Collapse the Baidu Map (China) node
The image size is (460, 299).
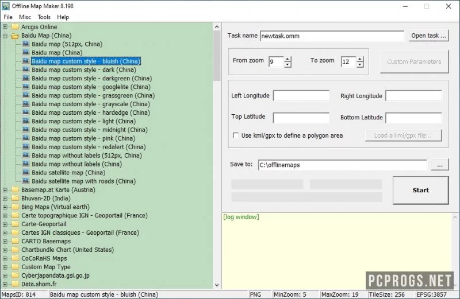coord(5,36)
